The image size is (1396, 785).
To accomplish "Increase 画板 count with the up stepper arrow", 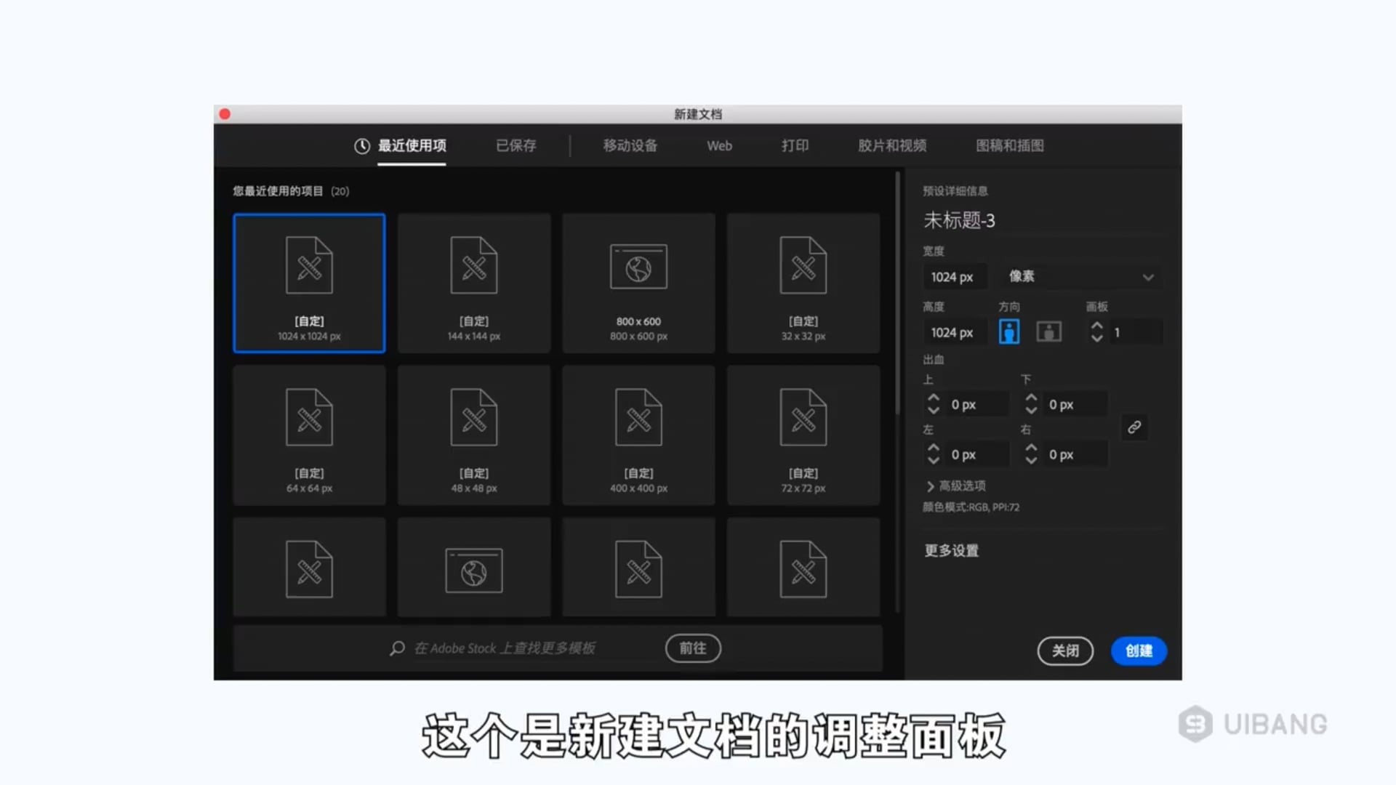I will (1096, 326).
